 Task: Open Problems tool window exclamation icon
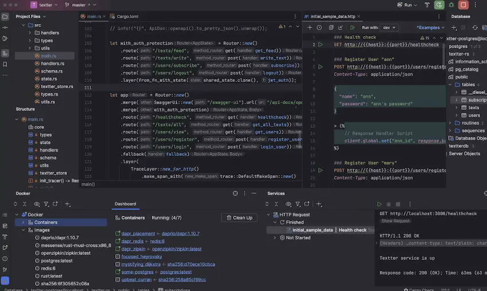click(x=5, y=259)
